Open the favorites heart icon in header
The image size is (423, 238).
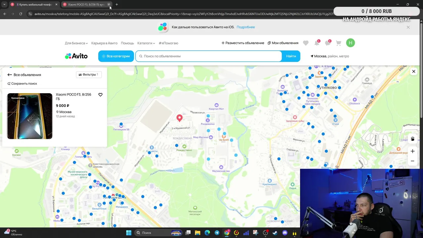coord(306,43)
